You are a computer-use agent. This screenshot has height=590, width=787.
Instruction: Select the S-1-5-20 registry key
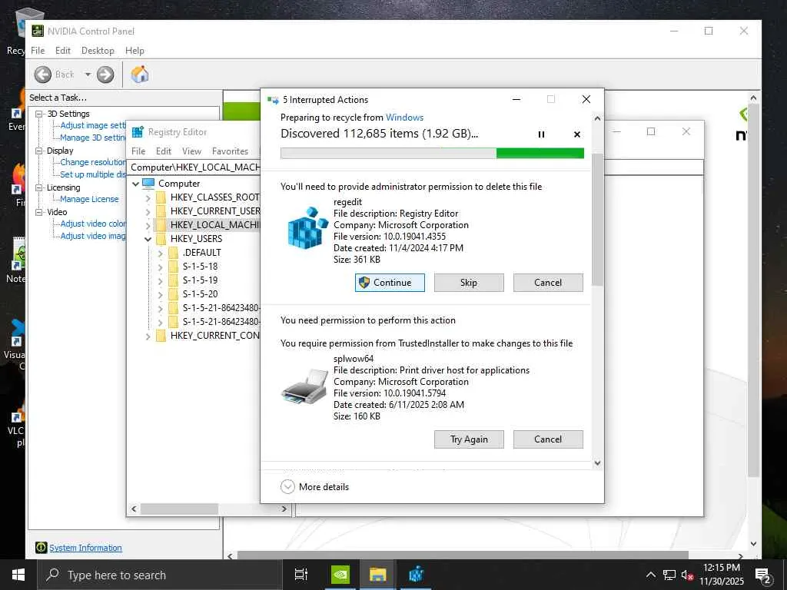tap(201, 294)
